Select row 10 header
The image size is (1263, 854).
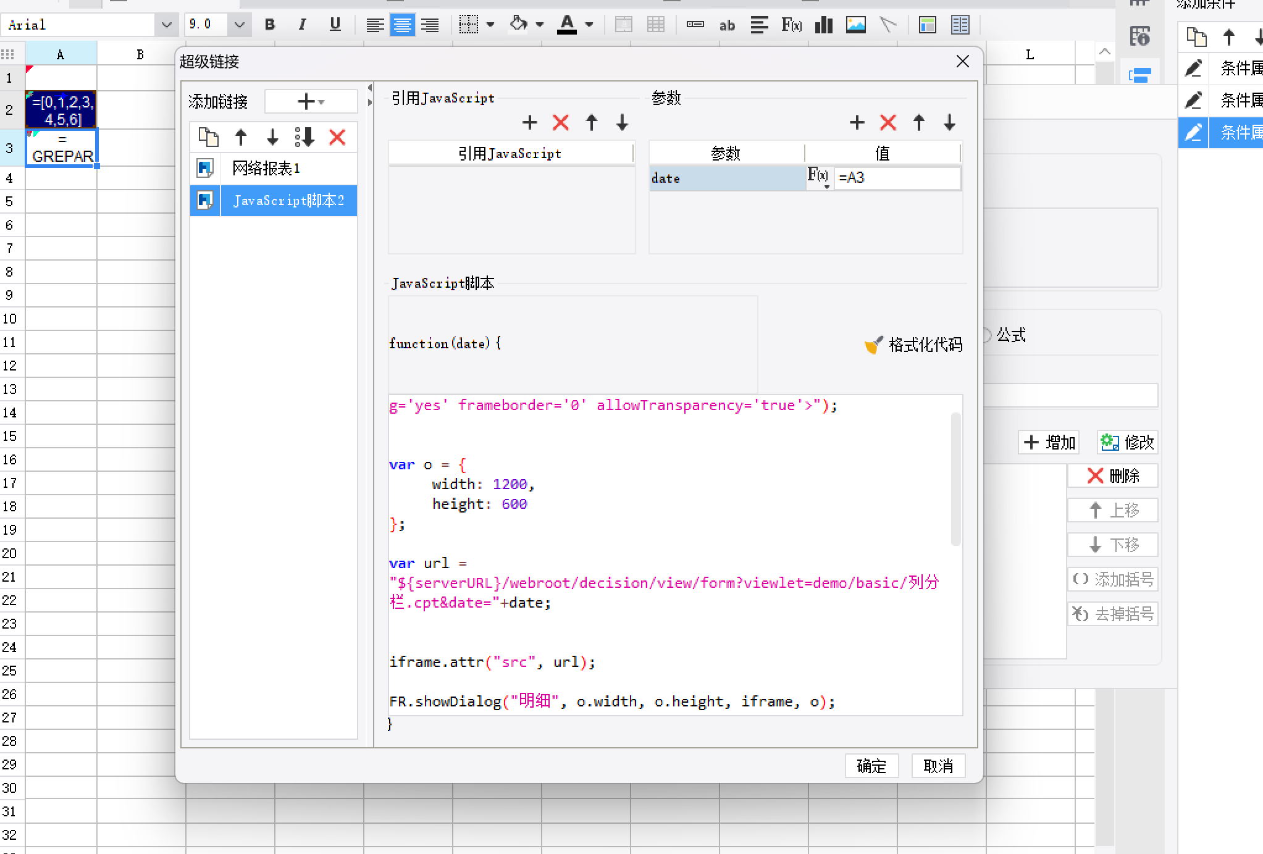[x=9, y=319]
